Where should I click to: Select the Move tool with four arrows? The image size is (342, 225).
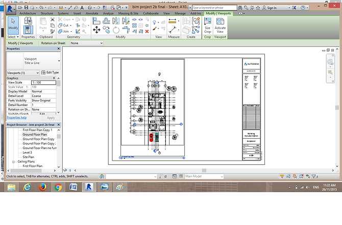click(x=96, y=30)
